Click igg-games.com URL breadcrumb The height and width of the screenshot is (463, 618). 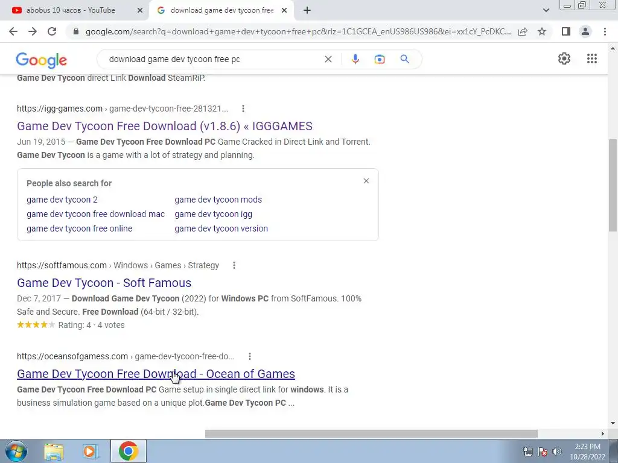point(123,109)
